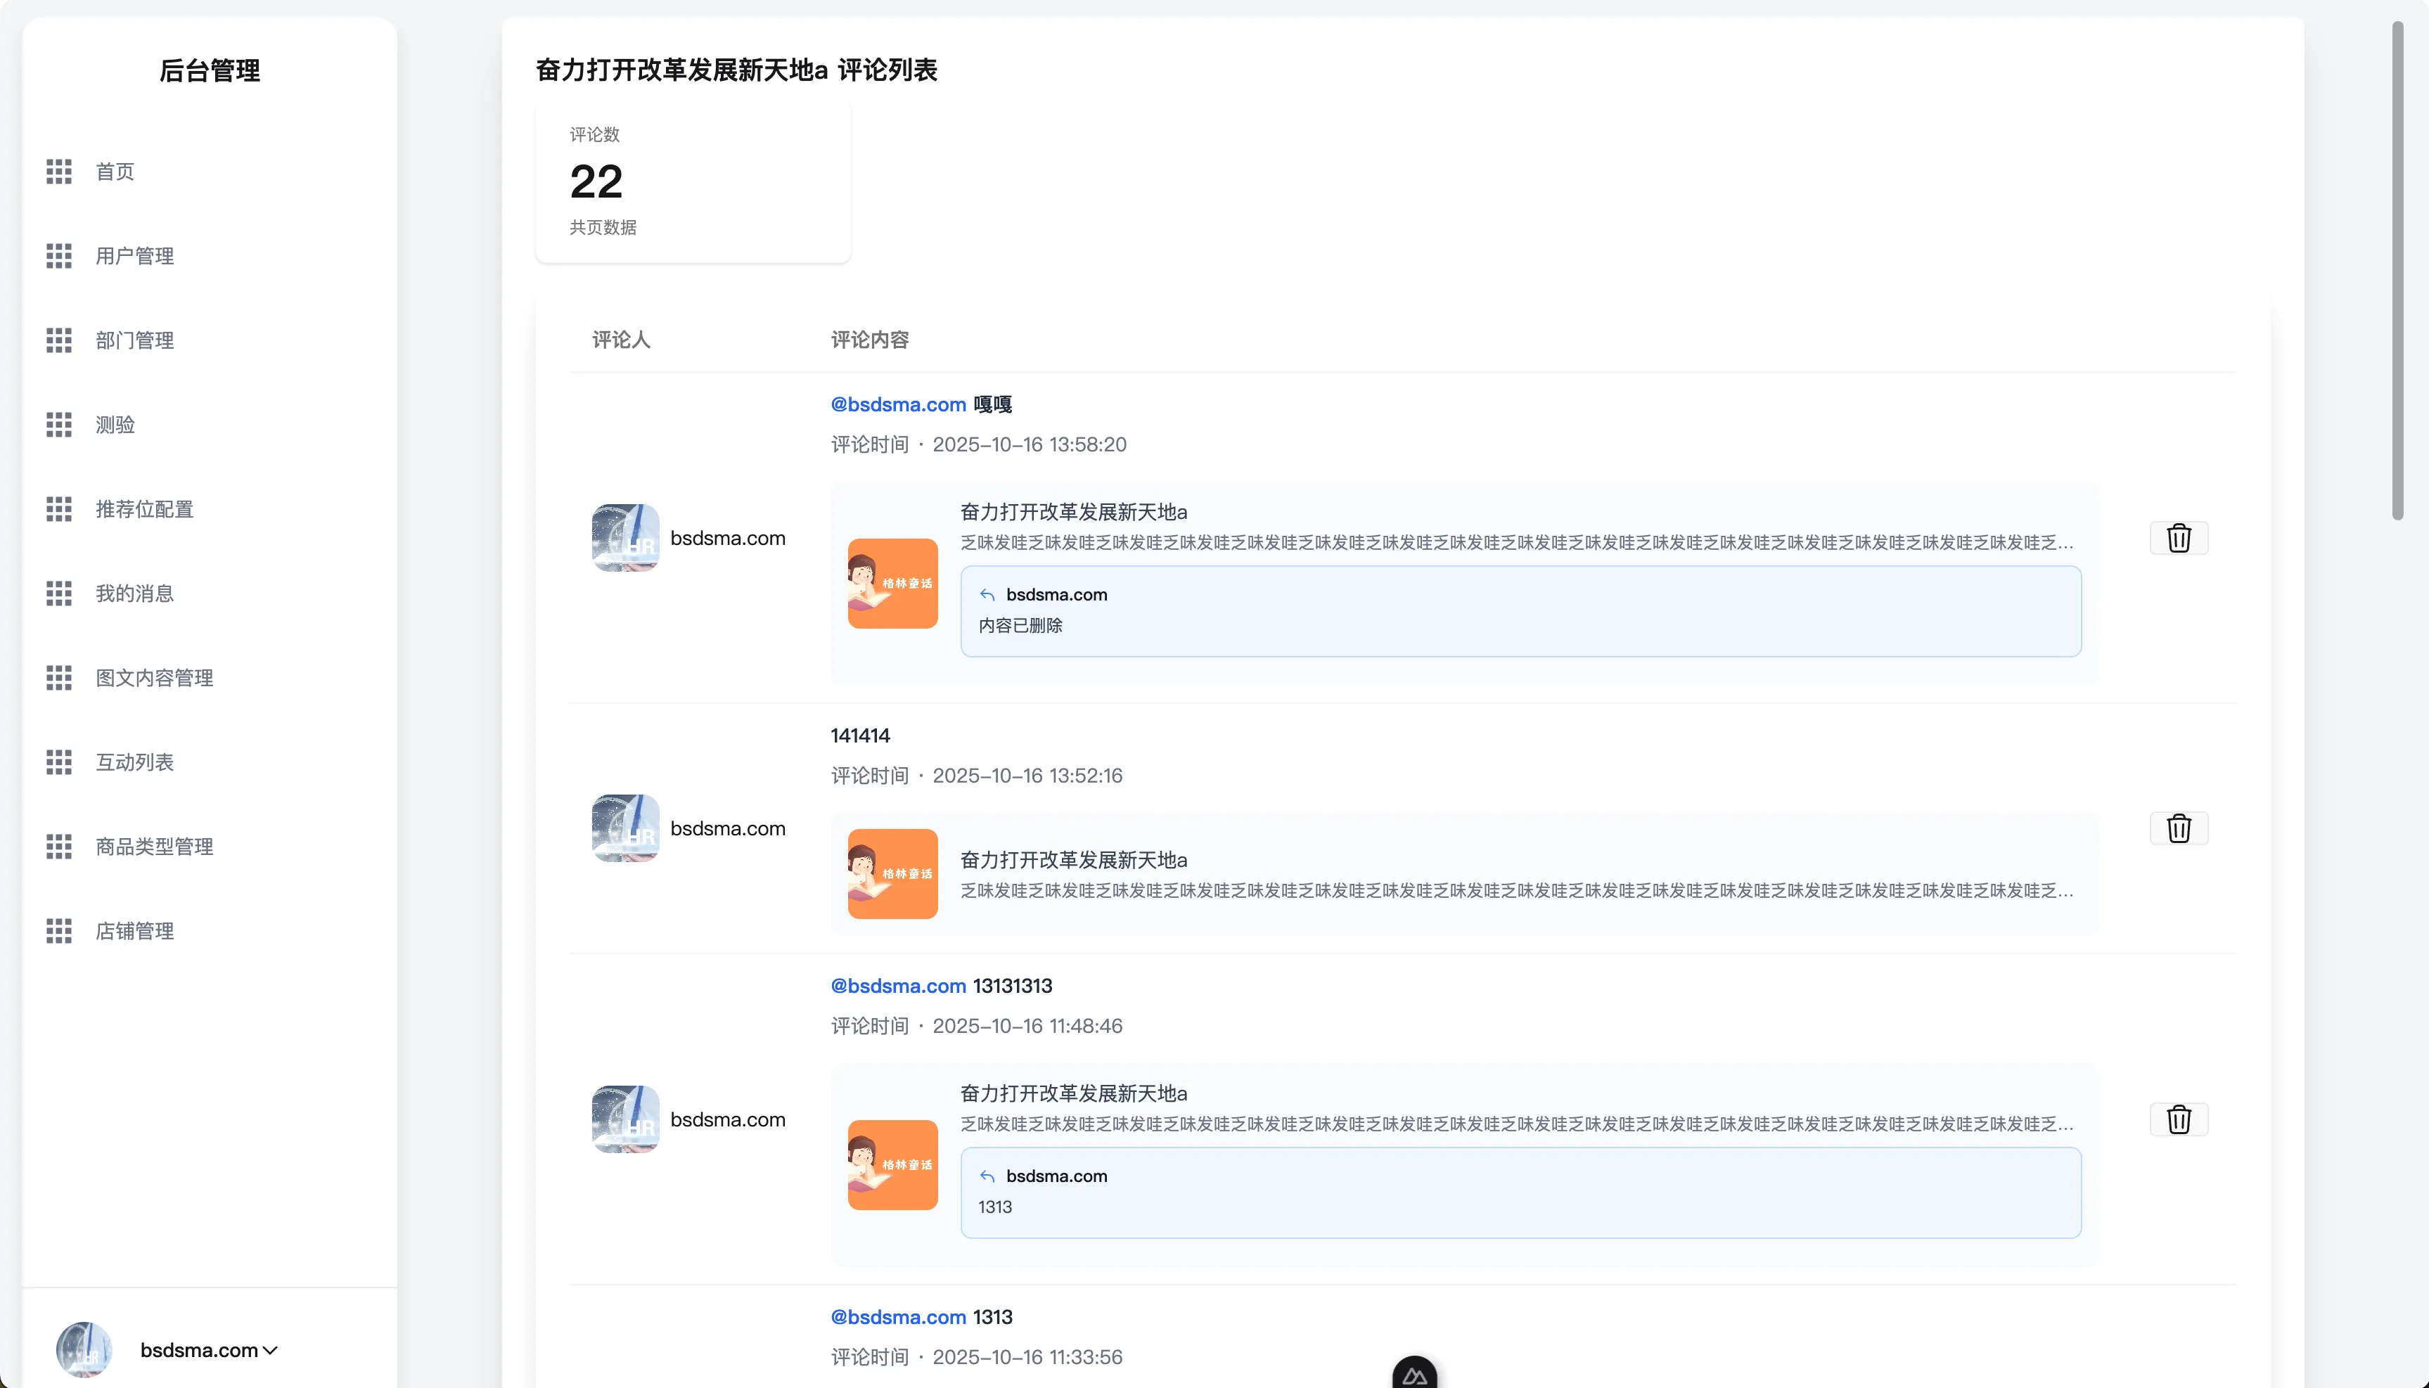Click the delete trash icon on 嘎嘎 comment

(2179, 538)
